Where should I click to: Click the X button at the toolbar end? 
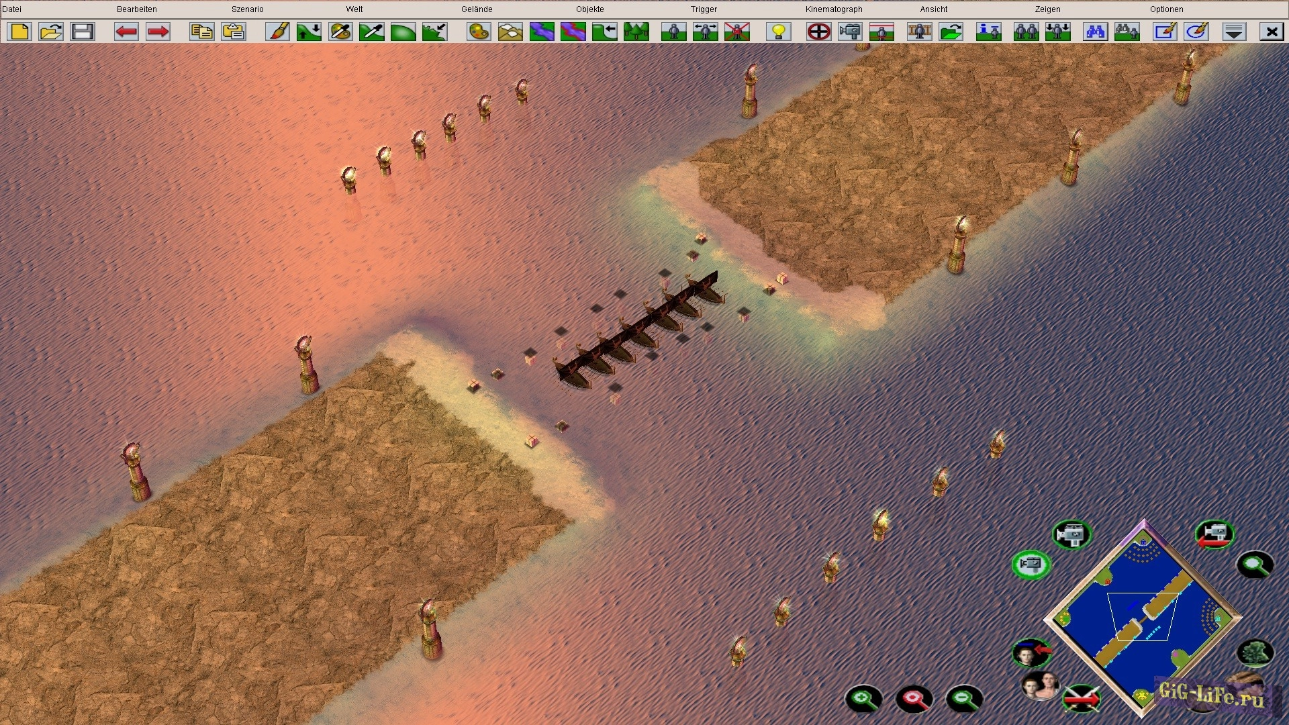point(1272,32)
